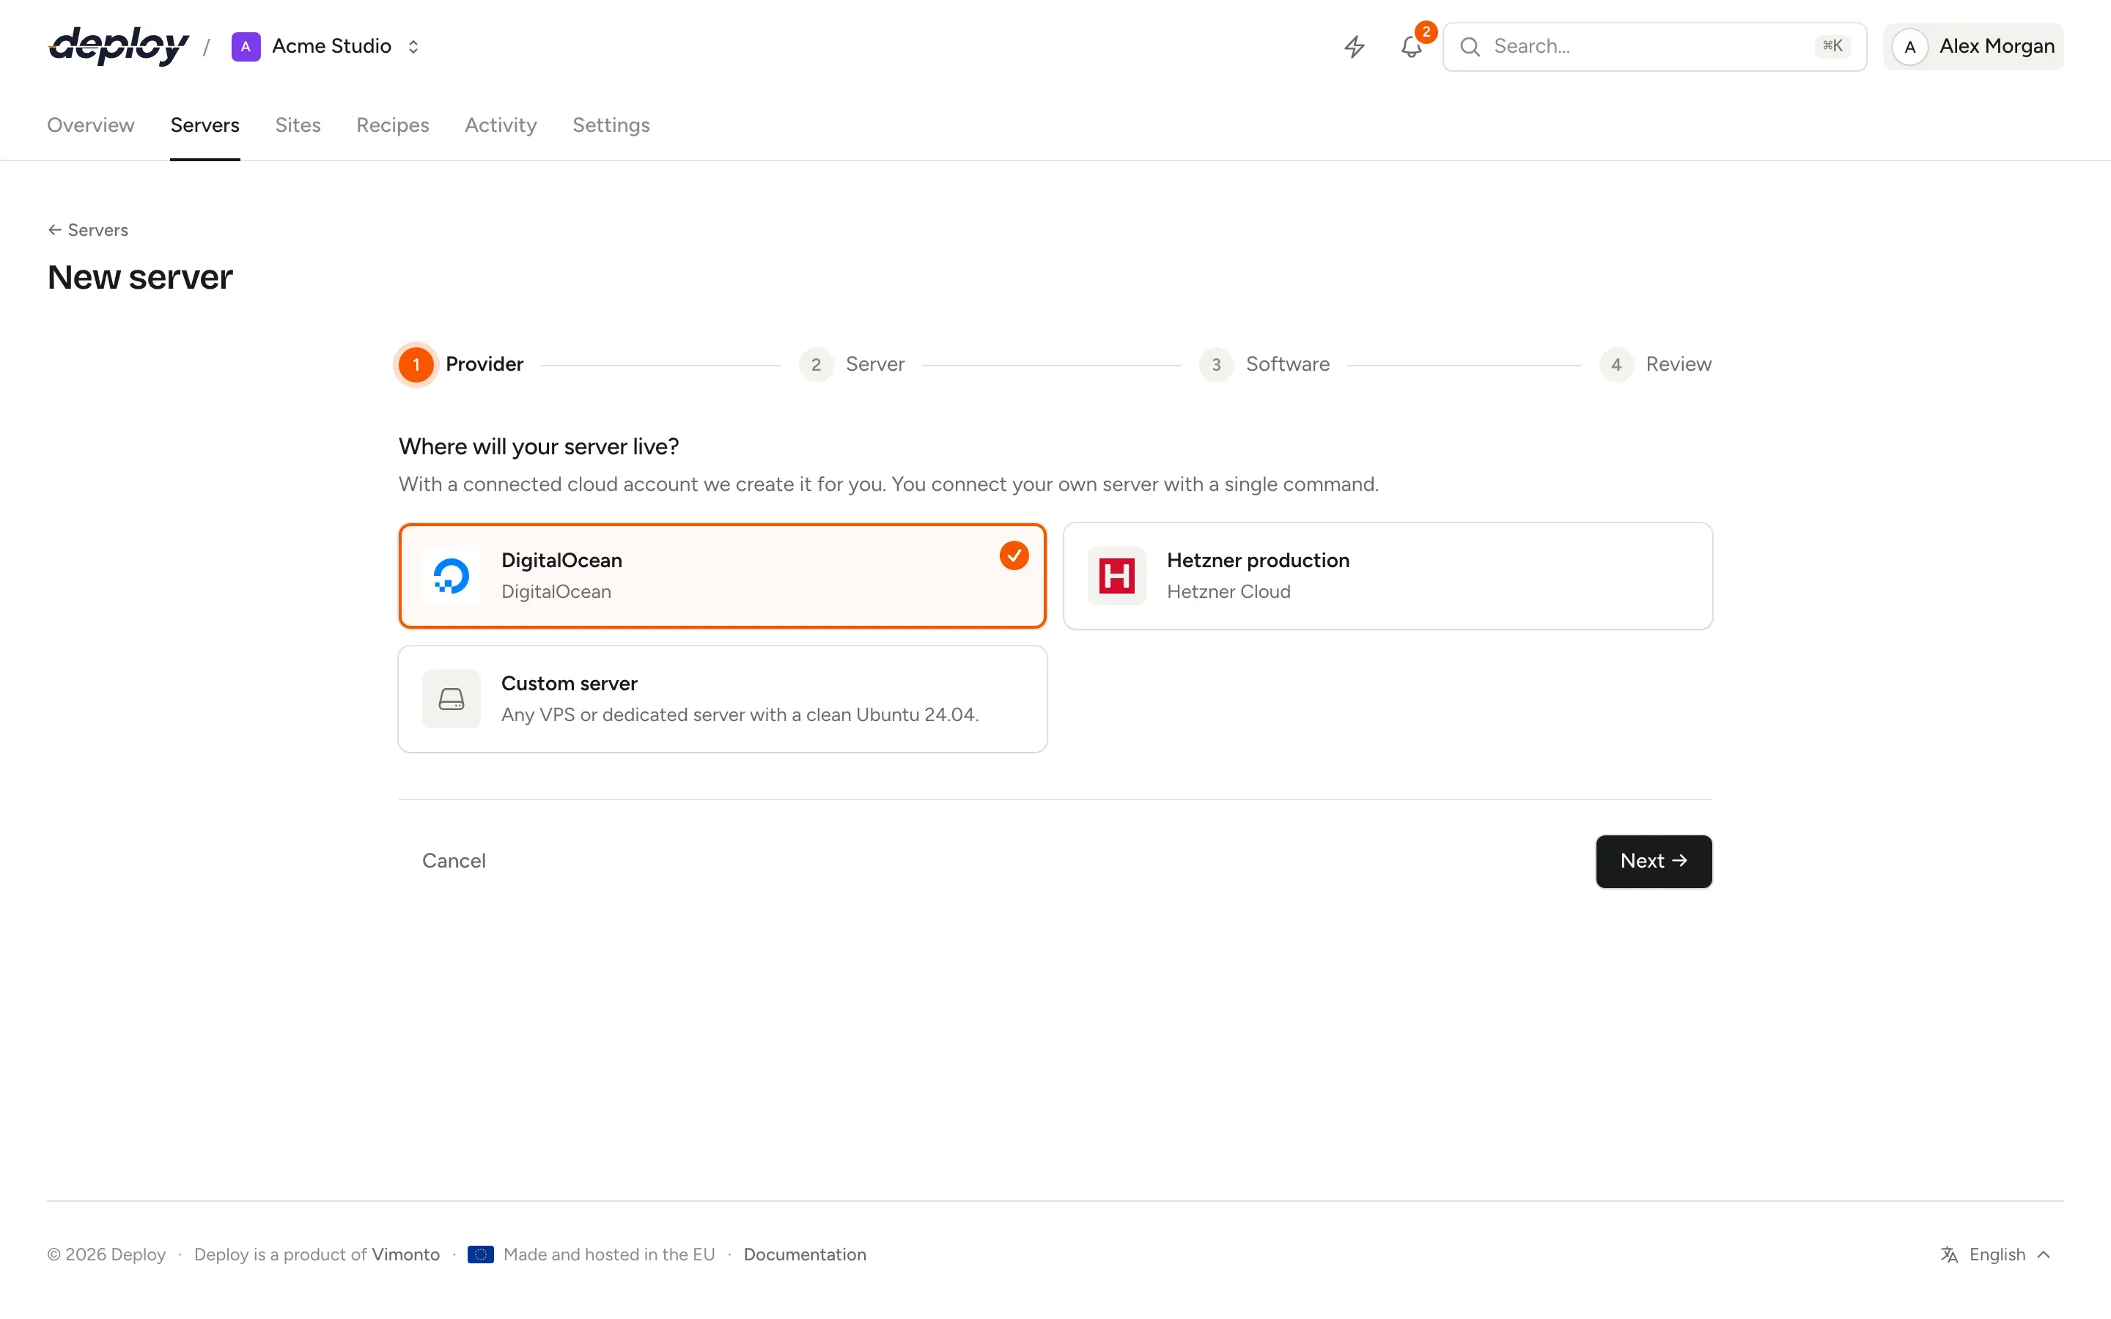Viewport: 2111px width, 1319px height.
Task: Open the Recipes tab
Action: [393, 125]
